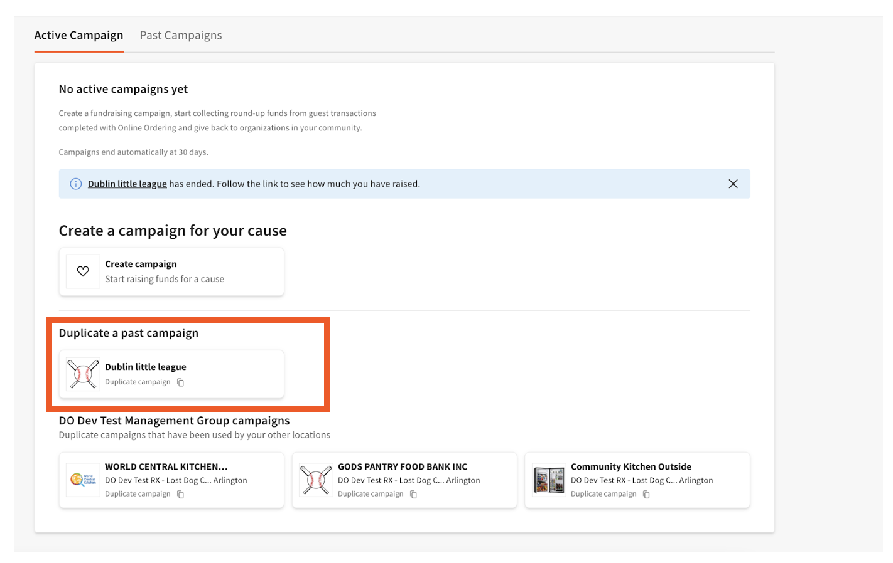Select the Dublin little league duplicate card
This screenshot has height=563, width=893.
pyautogui.click(x=171, y=374)
